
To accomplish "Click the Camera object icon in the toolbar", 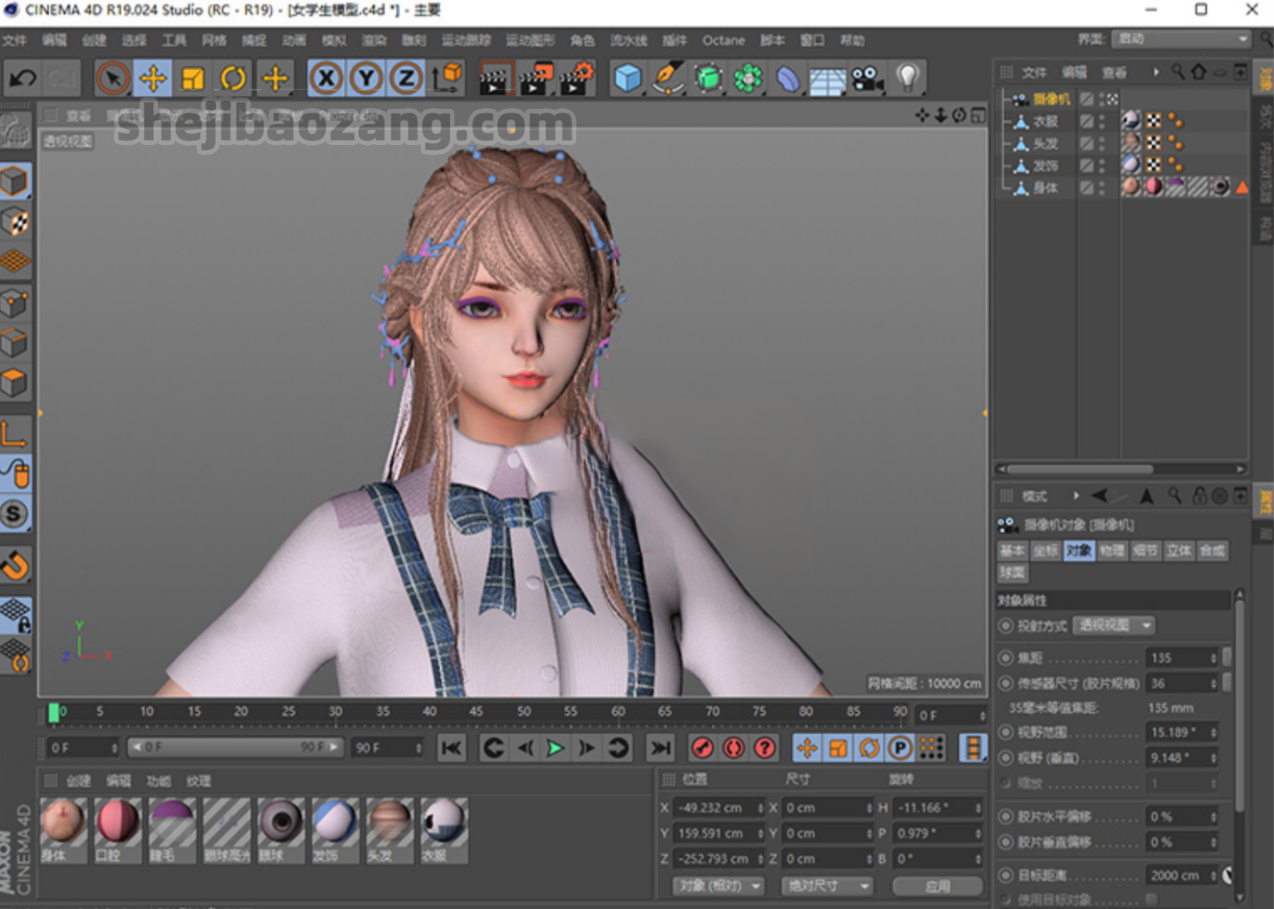I will [x=867, y=79].
